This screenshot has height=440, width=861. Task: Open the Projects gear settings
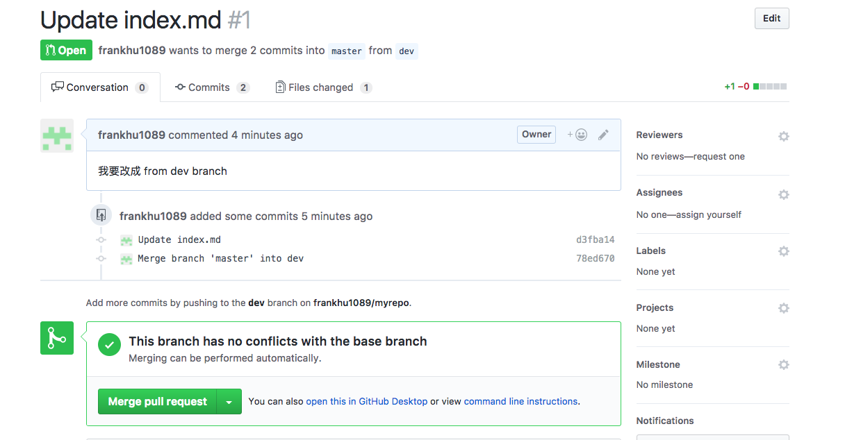(x=783, y=308)
